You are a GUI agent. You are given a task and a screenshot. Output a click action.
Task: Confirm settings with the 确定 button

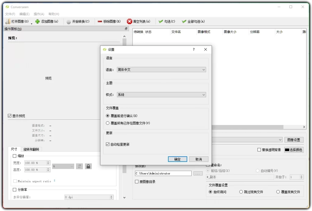(177, 159)
